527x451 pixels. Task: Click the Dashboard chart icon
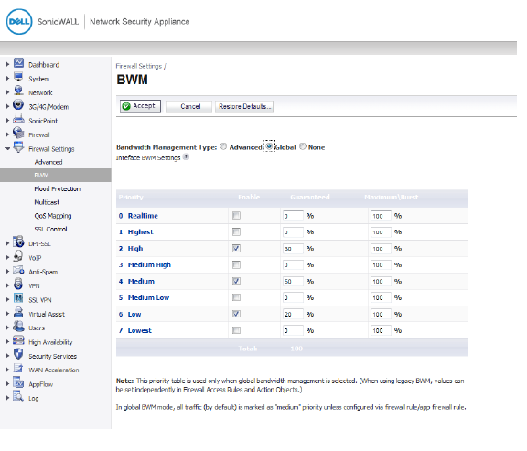coord(18,63)
